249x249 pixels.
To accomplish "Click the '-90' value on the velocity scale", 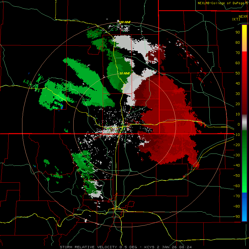I will 237,217.
